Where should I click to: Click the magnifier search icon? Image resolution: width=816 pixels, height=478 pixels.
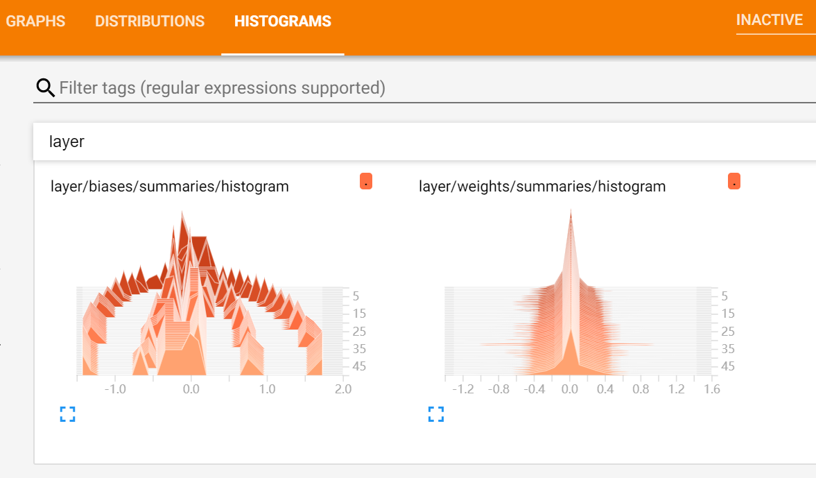pyautogui.click(x=45, y=87)
